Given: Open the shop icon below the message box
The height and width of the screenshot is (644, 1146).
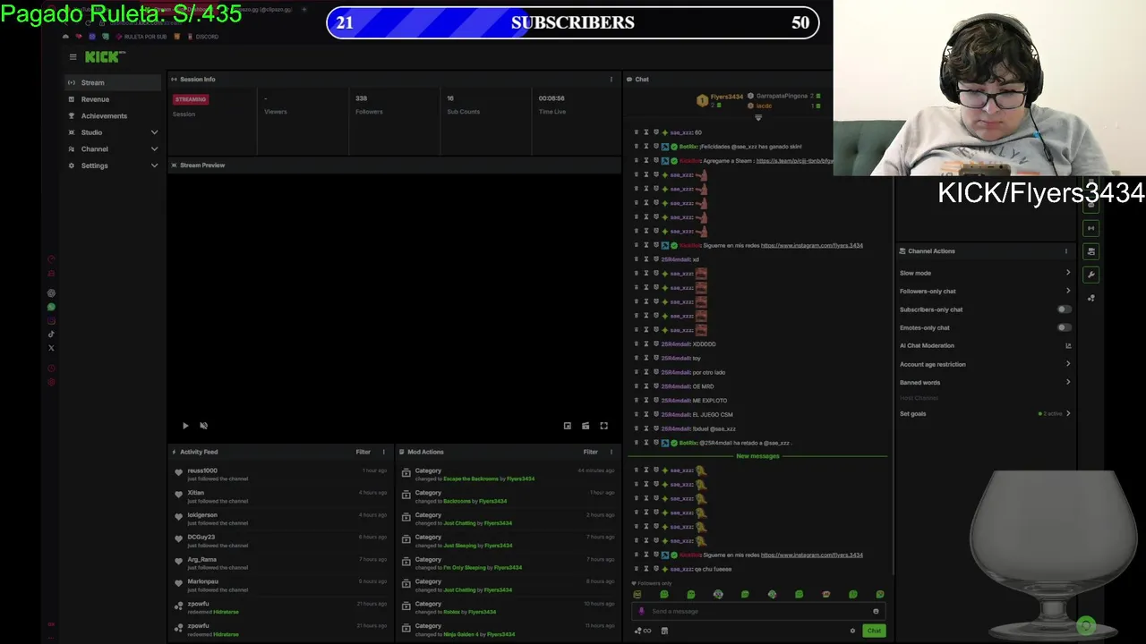Looking at the screenshot, I should 664,631.
